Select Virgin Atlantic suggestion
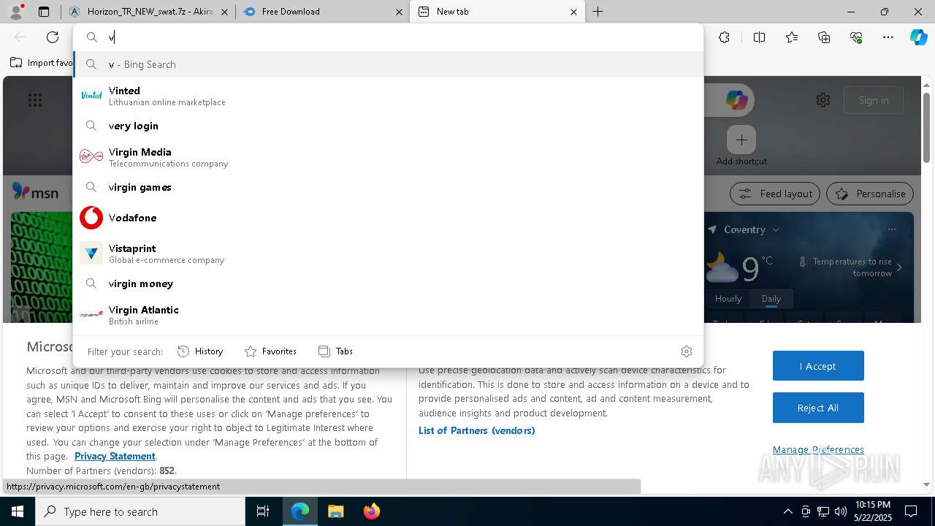Image resolution: width=935 pixels, height=526 pixels. click(x=388, y=315)
